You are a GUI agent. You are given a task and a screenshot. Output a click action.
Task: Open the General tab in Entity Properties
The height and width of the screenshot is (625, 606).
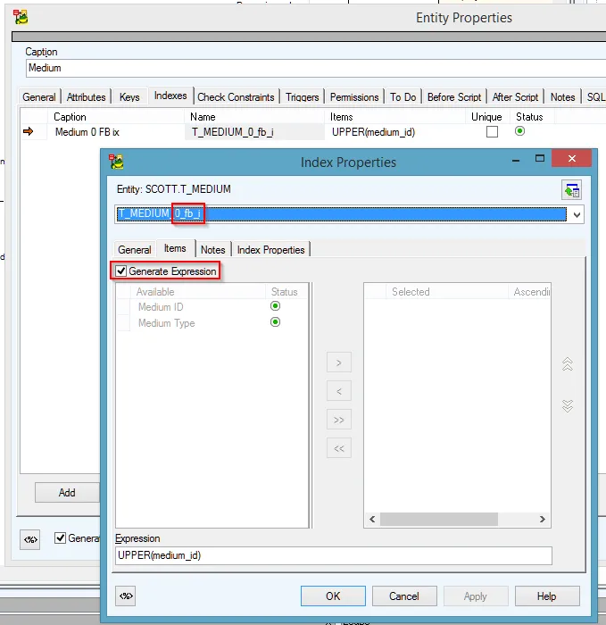click(39, 97)
